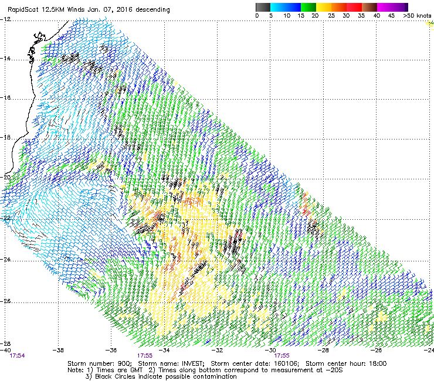Click the '30' legend label

click(346, 16)
